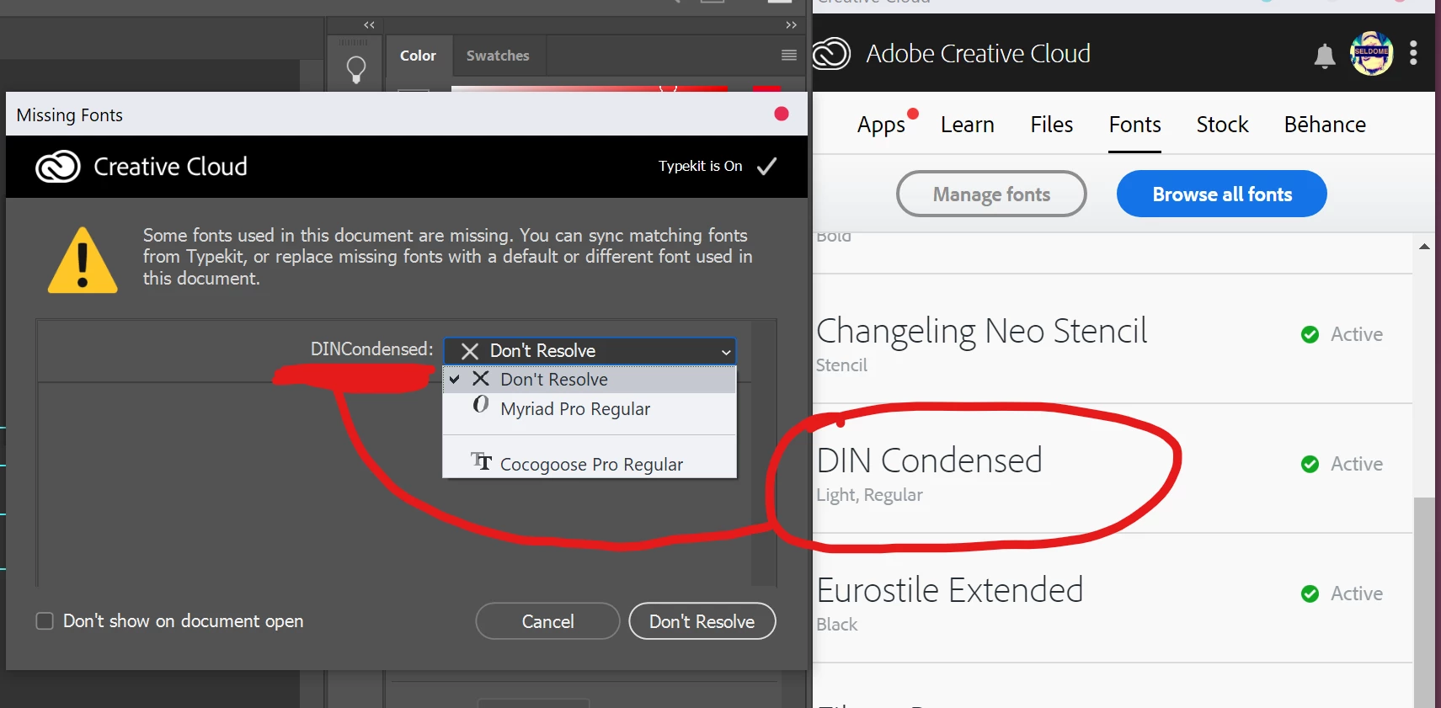This screenshot has width=1441, height=708.
Task: Open the Files tab
Action: [1051, 125]
